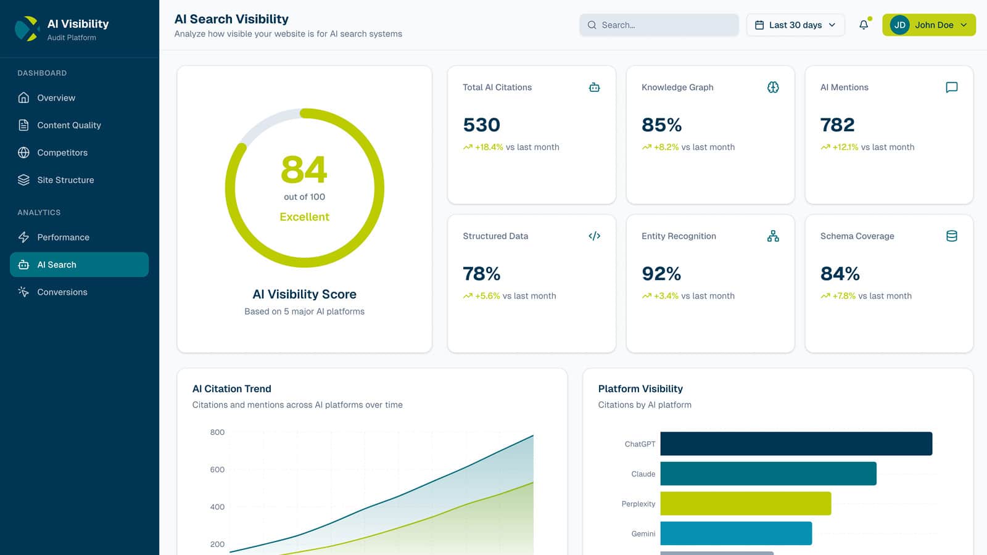987x555 pixels.
Task: Open the Entity Recognition hierarchy icon
Action: click(773, 236)
